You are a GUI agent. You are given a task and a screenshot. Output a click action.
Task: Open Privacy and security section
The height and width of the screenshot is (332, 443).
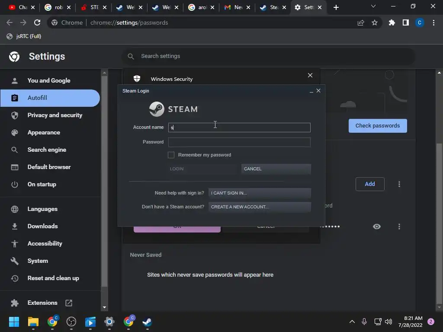point(50,115)
